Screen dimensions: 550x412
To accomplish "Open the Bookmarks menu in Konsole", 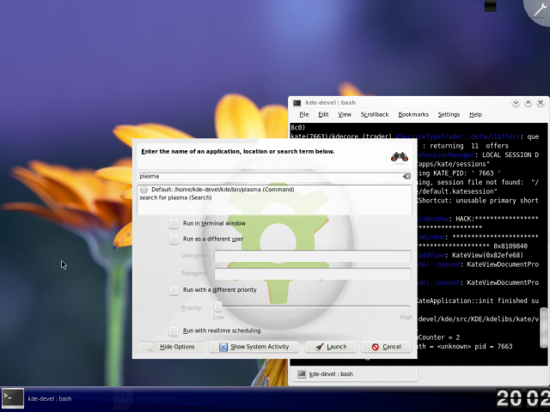I will pos(412,114).
